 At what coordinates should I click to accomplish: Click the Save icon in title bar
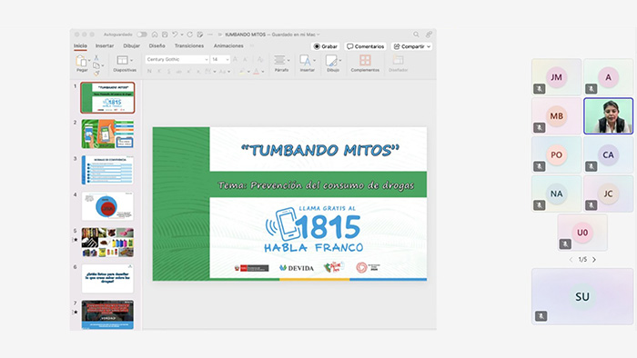point(165,35)
